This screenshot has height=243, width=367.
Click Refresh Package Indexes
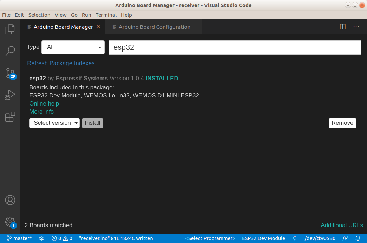(61, 63)
